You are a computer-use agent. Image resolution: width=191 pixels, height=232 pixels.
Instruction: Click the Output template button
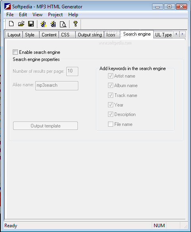coord(45,126)
